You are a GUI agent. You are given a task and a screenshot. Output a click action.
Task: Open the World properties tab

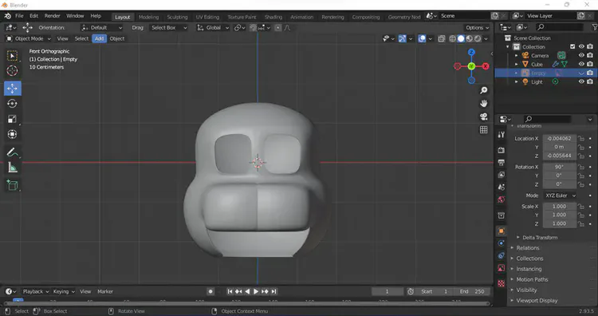point(502,199)
